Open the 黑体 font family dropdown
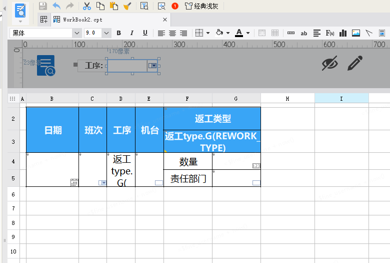 point(77,33)
